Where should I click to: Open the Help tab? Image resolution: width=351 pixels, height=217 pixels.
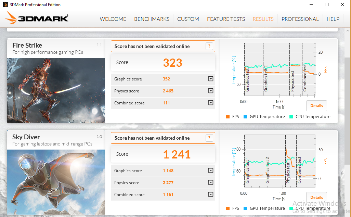(x=333, y=19)
